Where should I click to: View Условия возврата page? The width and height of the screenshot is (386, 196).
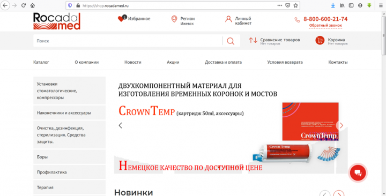[285, 62]
